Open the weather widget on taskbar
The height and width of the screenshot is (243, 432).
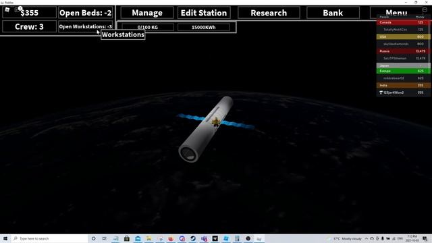pos(344,238)
